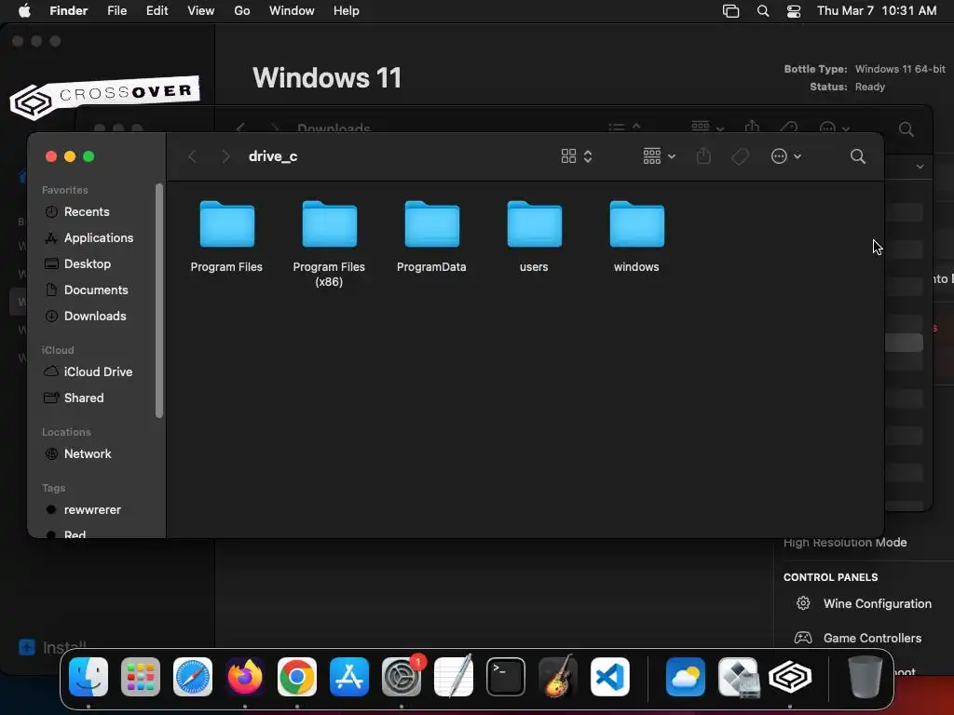Click the Spotlight search icon in menu bar

[763, 11]
